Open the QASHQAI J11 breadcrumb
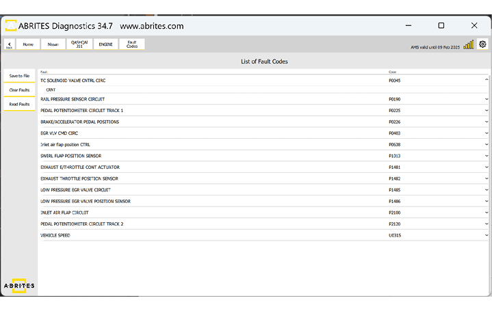This screenshot has width=492, height=311. click(x=79, y=44)
